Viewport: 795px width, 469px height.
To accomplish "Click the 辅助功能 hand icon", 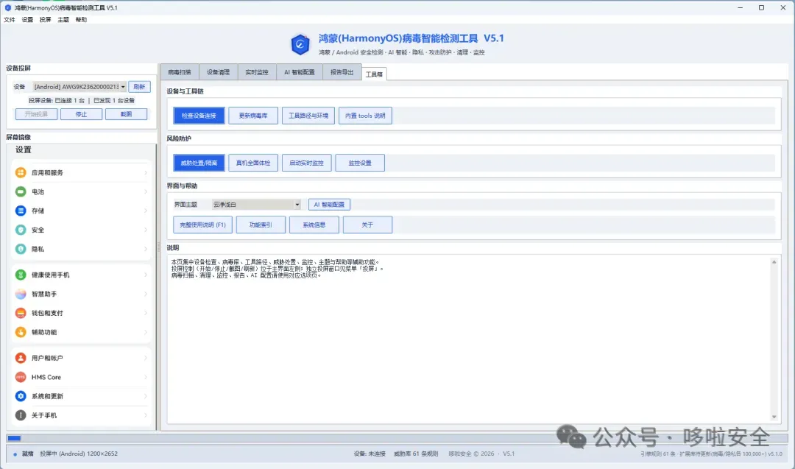I will (21, 332).
